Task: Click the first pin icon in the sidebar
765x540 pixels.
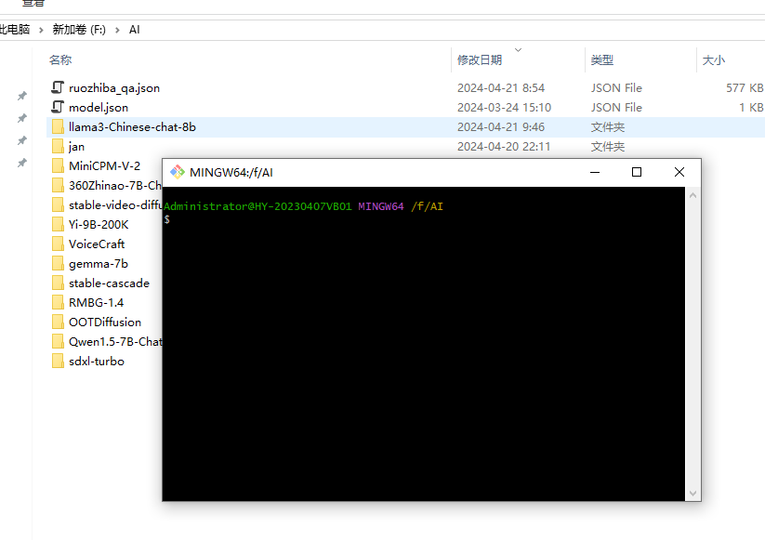Action: pyautogui.click(x=22, y=96)
